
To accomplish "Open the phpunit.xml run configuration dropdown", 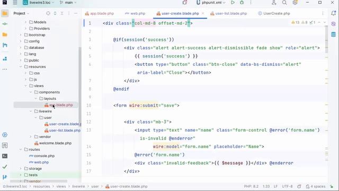I will [211, 3].
